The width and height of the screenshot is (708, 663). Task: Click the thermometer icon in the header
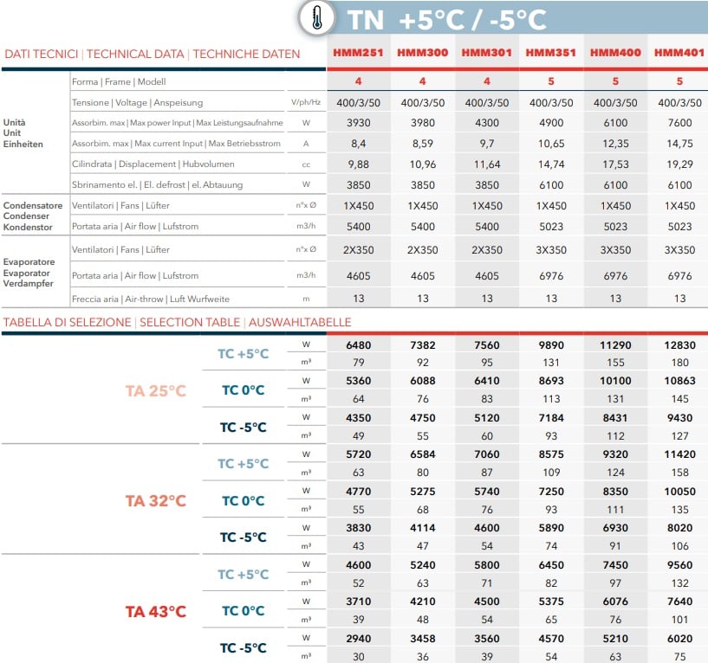click(x=317, y=18)
